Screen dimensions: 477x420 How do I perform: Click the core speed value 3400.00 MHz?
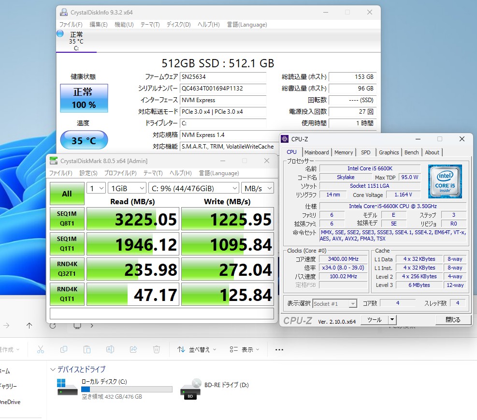tap(343, 259)
